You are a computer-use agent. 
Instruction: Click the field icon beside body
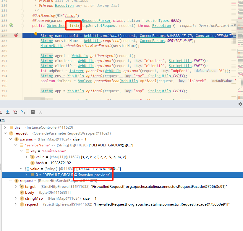pos(22,192)
